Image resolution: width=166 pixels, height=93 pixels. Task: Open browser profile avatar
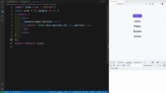163,4
